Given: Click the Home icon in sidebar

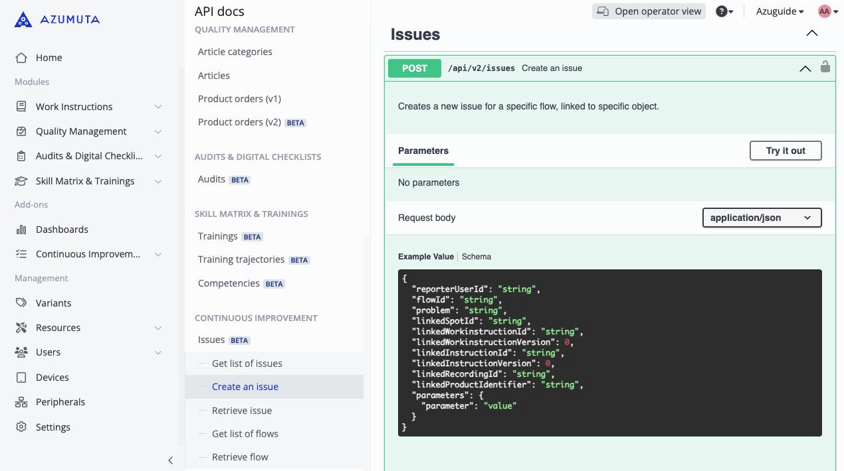Looking at the screenshot, I should click(21, 58).
